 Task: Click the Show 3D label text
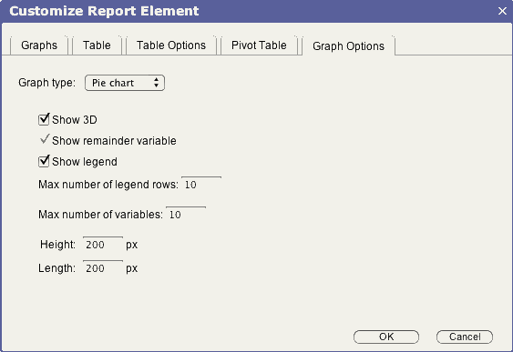(x=75, y=120)
